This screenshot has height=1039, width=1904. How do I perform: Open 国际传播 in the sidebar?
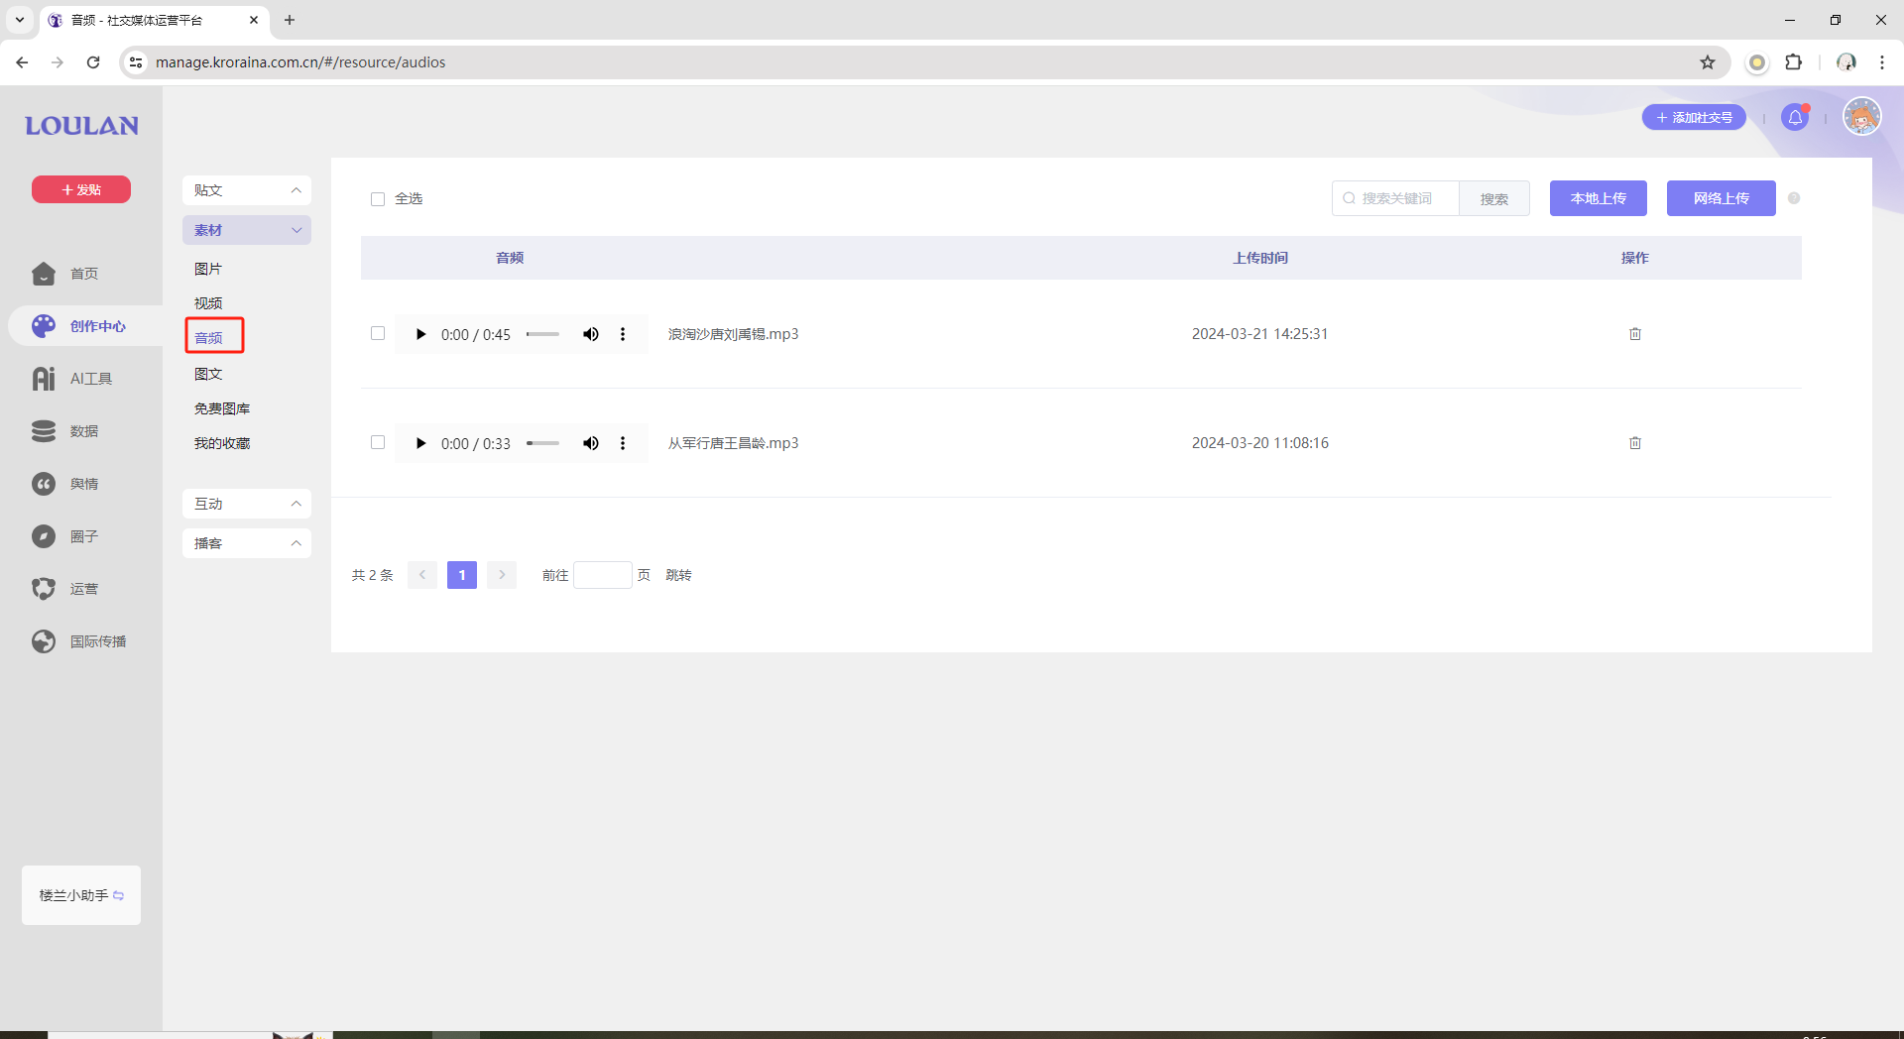tap(81, 641)
